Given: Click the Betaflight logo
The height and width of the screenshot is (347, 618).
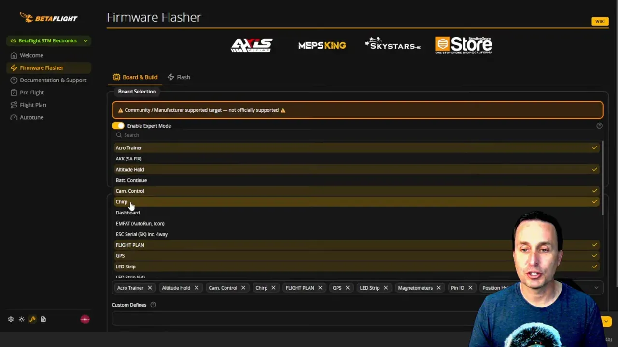Looking at the screenshot, I should coord(48,17).
